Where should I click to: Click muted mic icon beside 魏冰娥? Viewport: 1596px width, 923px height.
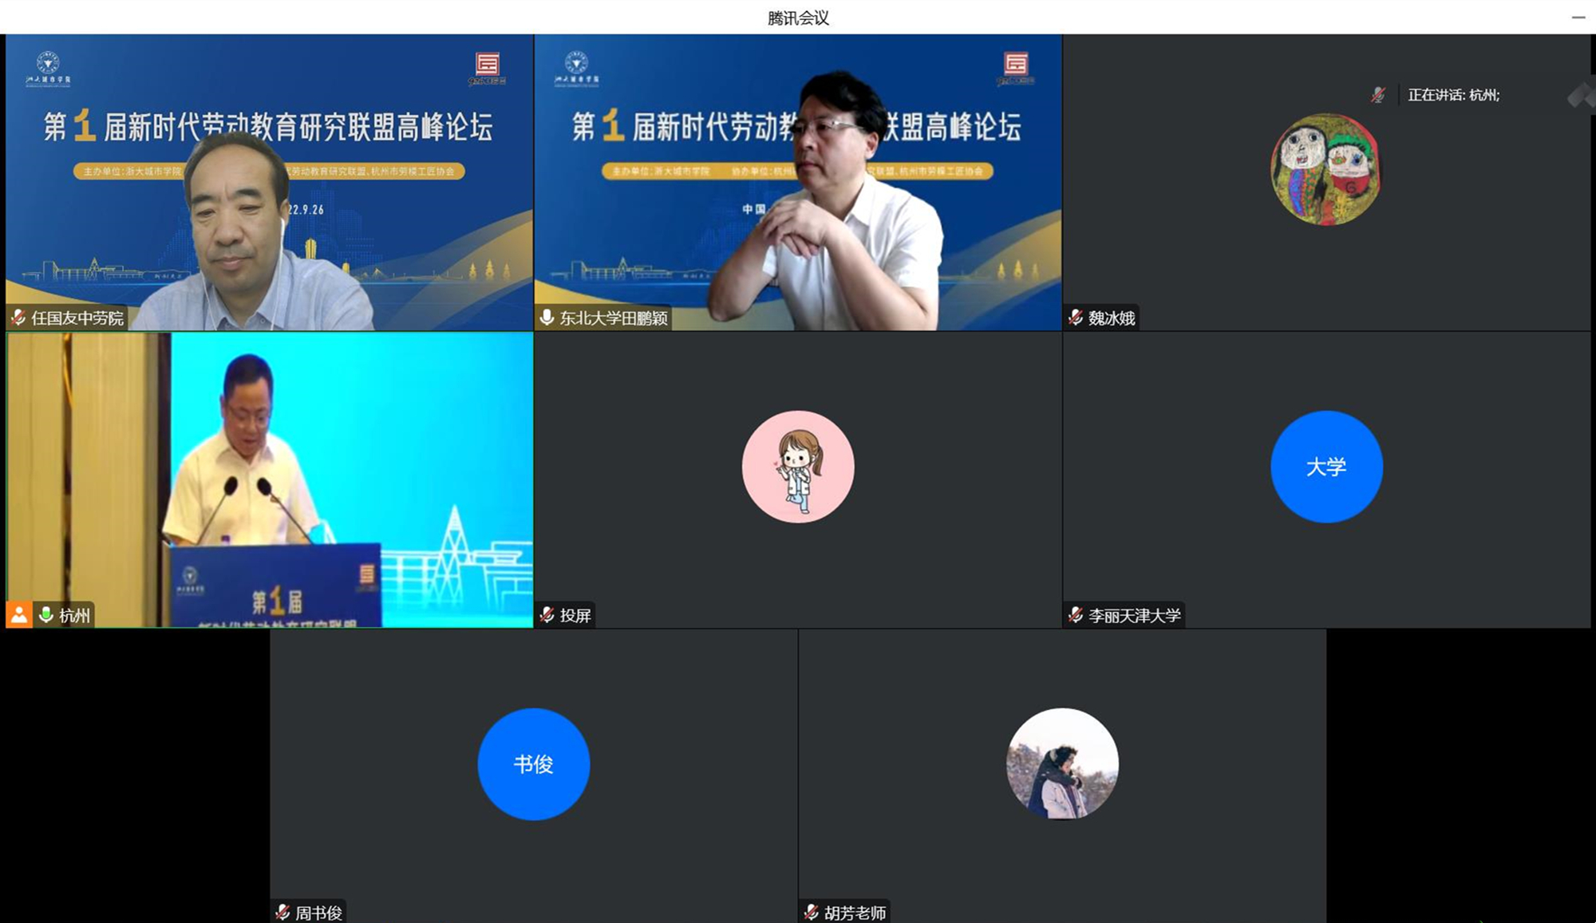pyautogui.click(x=1076, y=318)
